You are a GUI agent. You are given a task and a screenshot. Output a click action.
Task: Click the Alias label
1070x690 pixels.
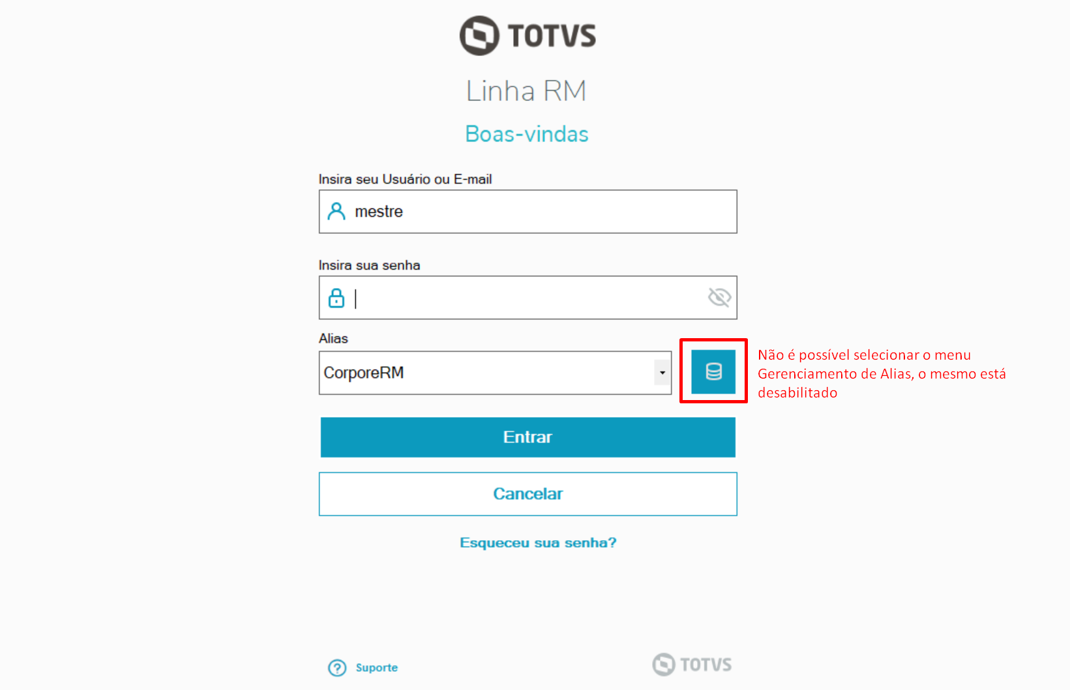333,338
